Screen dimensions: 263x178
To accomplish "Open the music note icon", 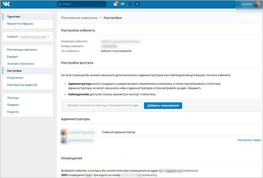I will tap(130, 4).
